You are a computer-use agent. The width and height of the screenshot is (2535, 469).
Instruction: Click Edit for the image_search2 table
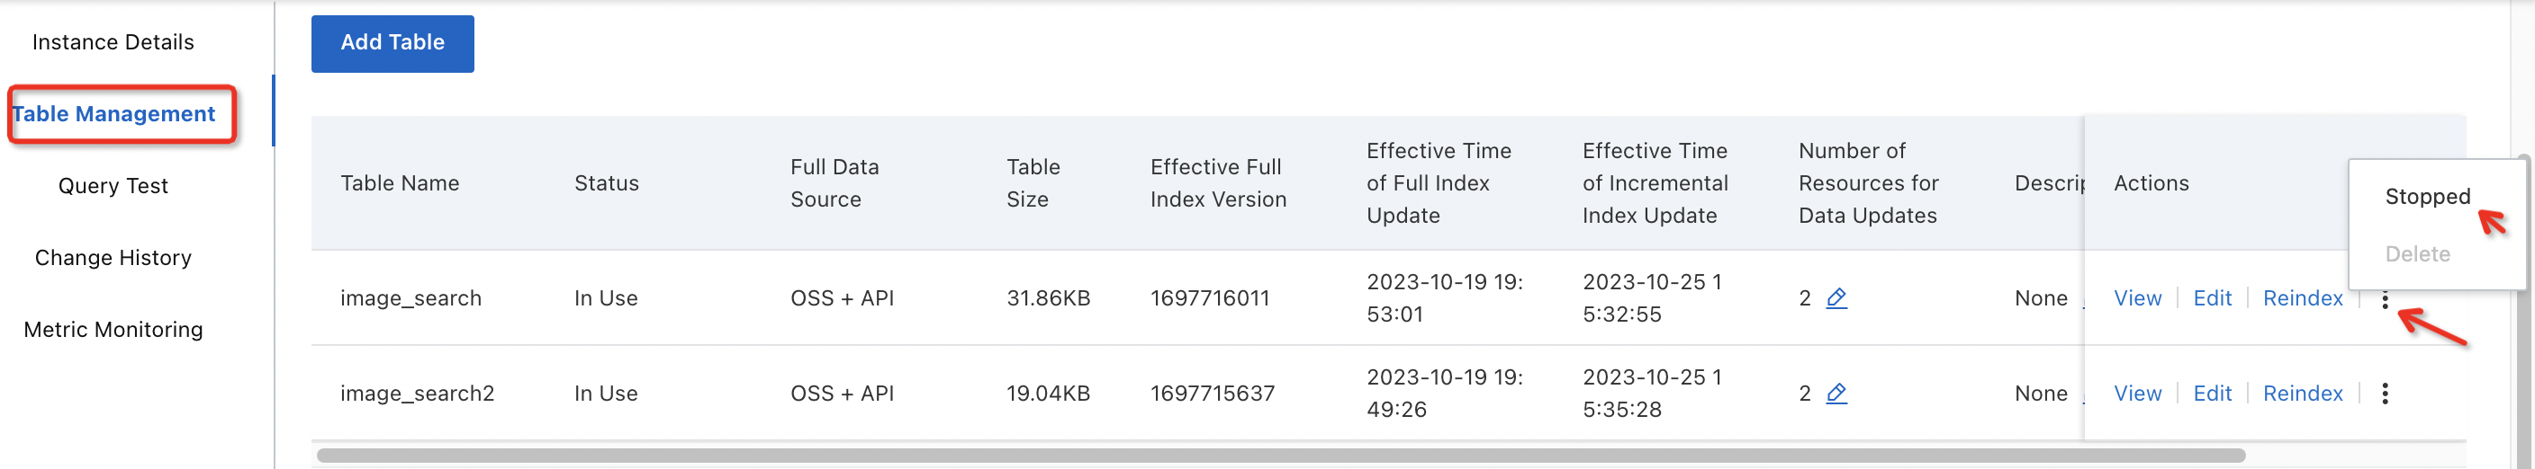(2212, 394)
